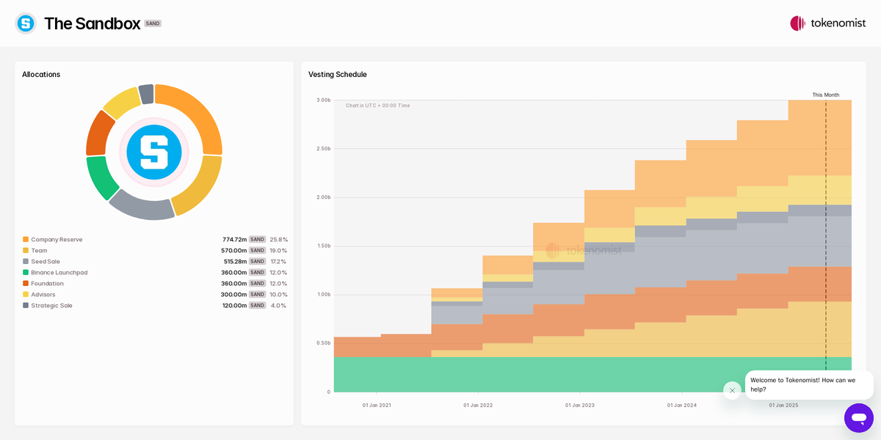The height and width of the screenshot is (440, 881).
Task: Click the 25.8% percentage value
Action: [x=278, y=239]
